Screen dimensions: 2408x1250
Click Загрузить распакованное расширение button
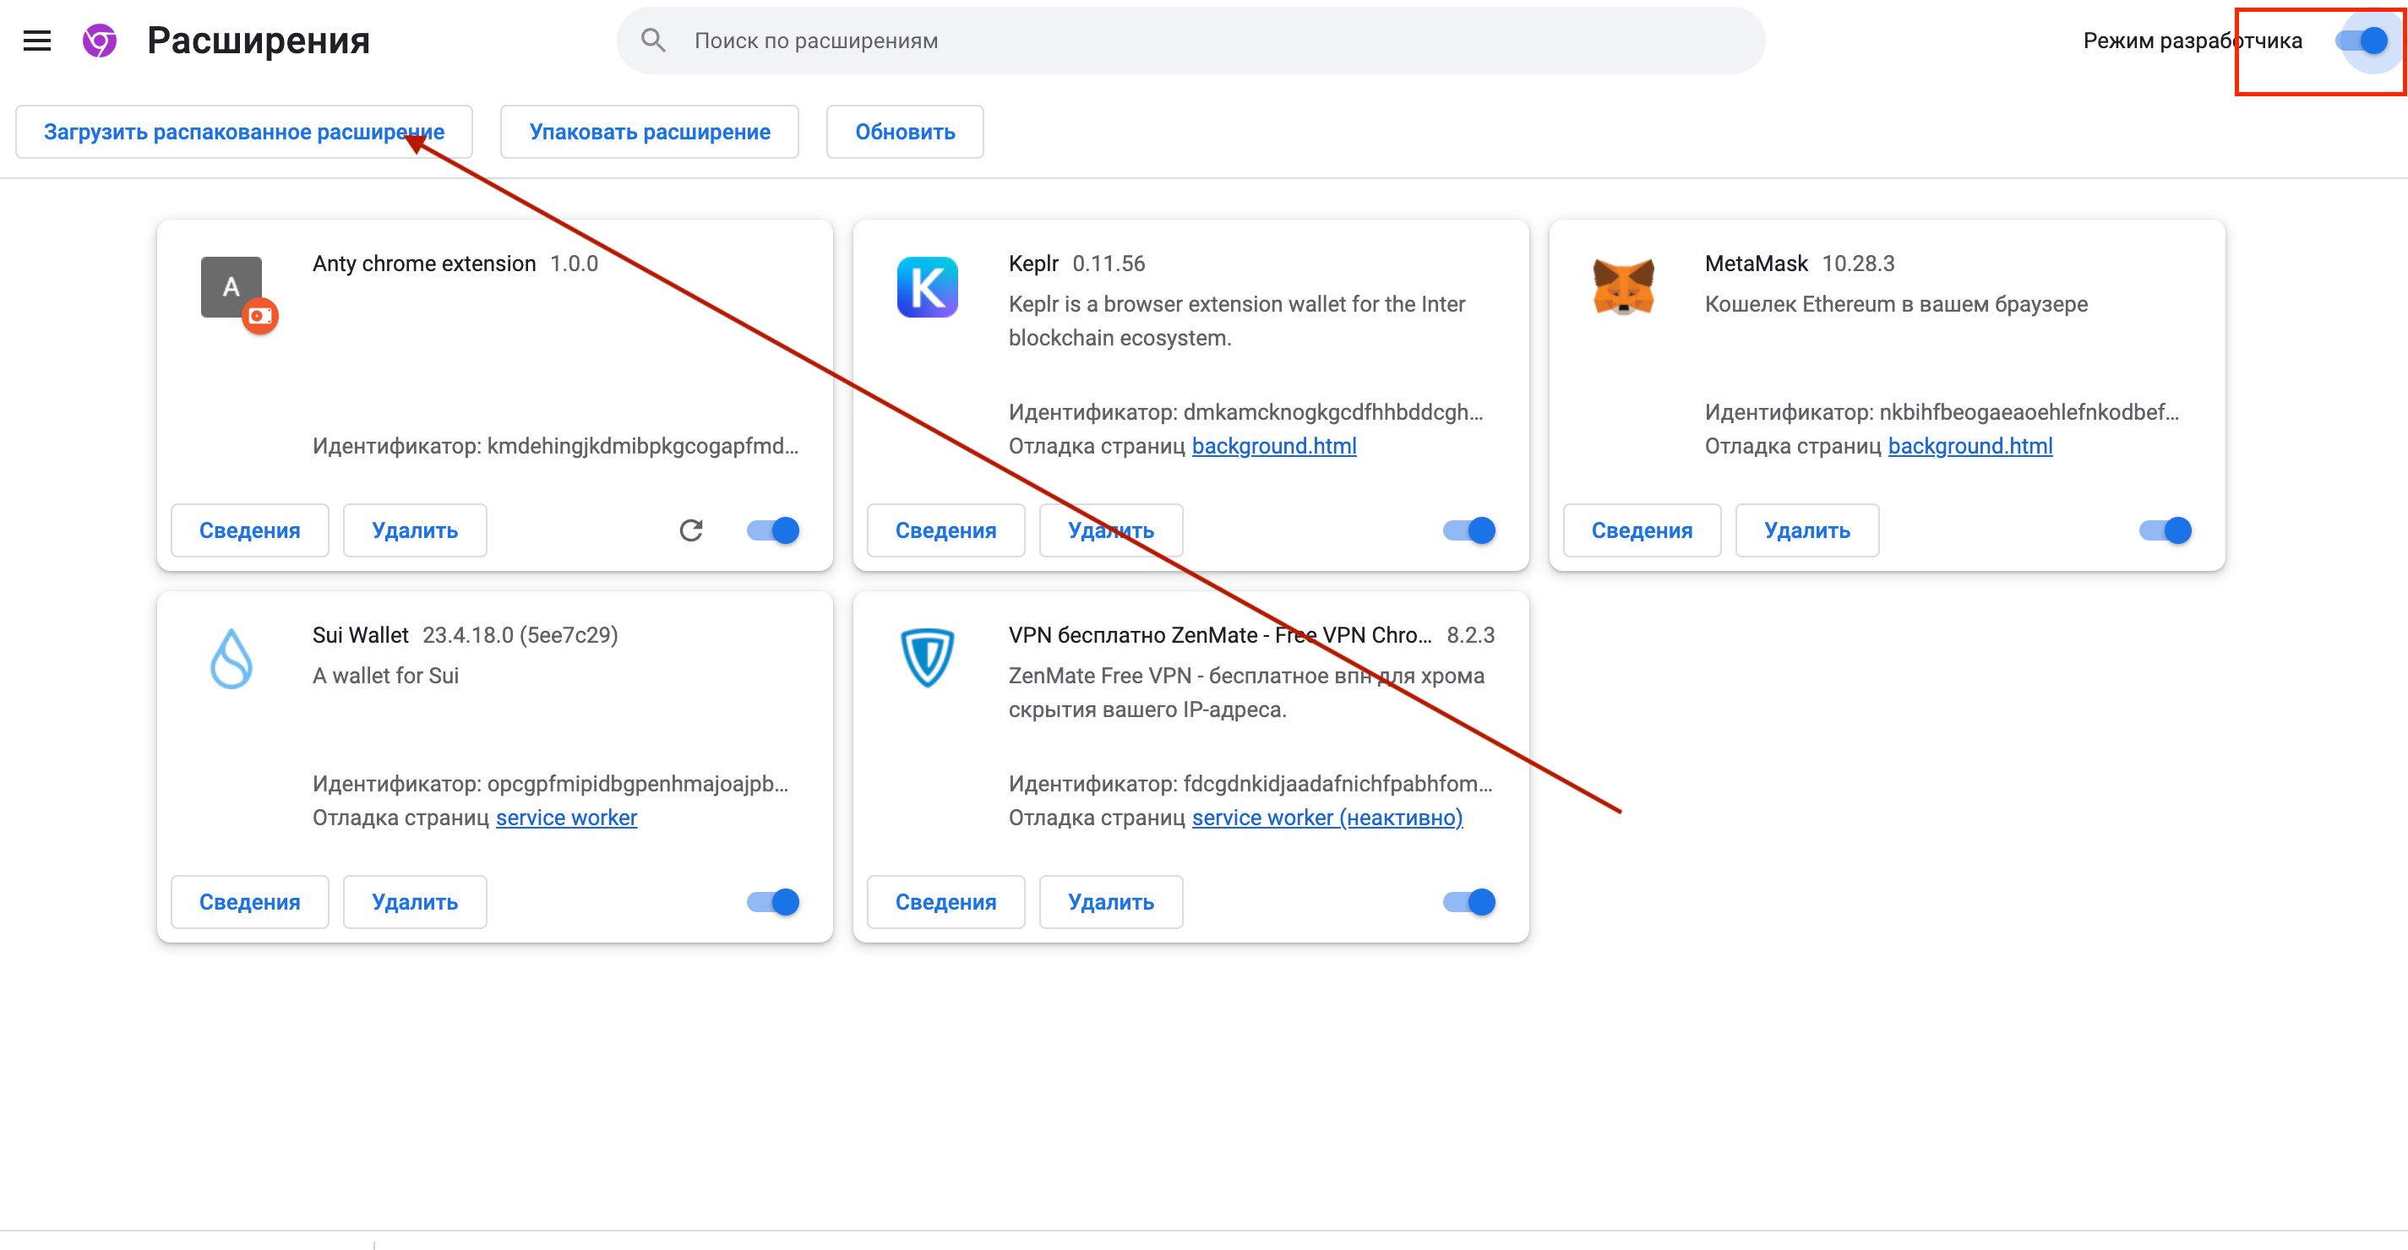coord(244,132)
